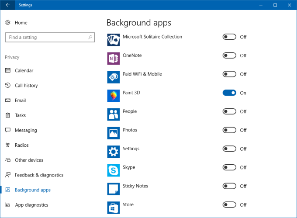This screenshot has width=297, height=218.
Task: Click the Store app icon
Action: tap(113, 208)
